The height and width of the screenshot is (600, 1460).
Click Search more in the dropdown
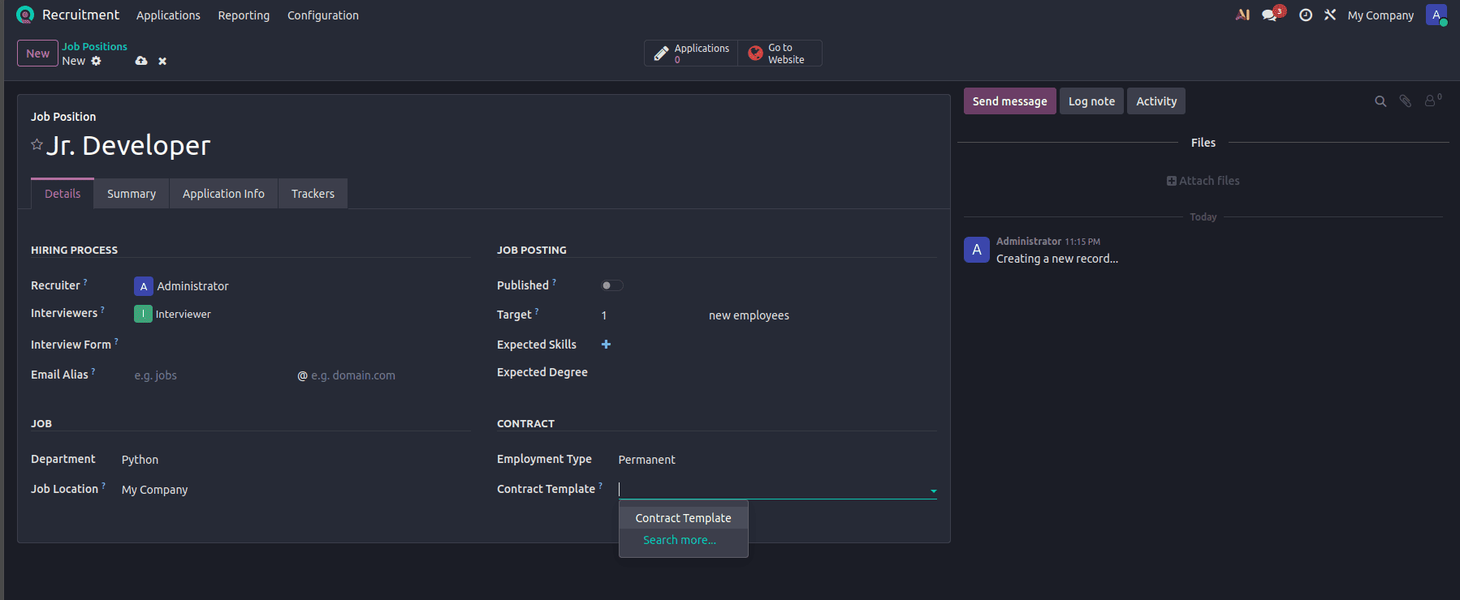pos(680,540)
